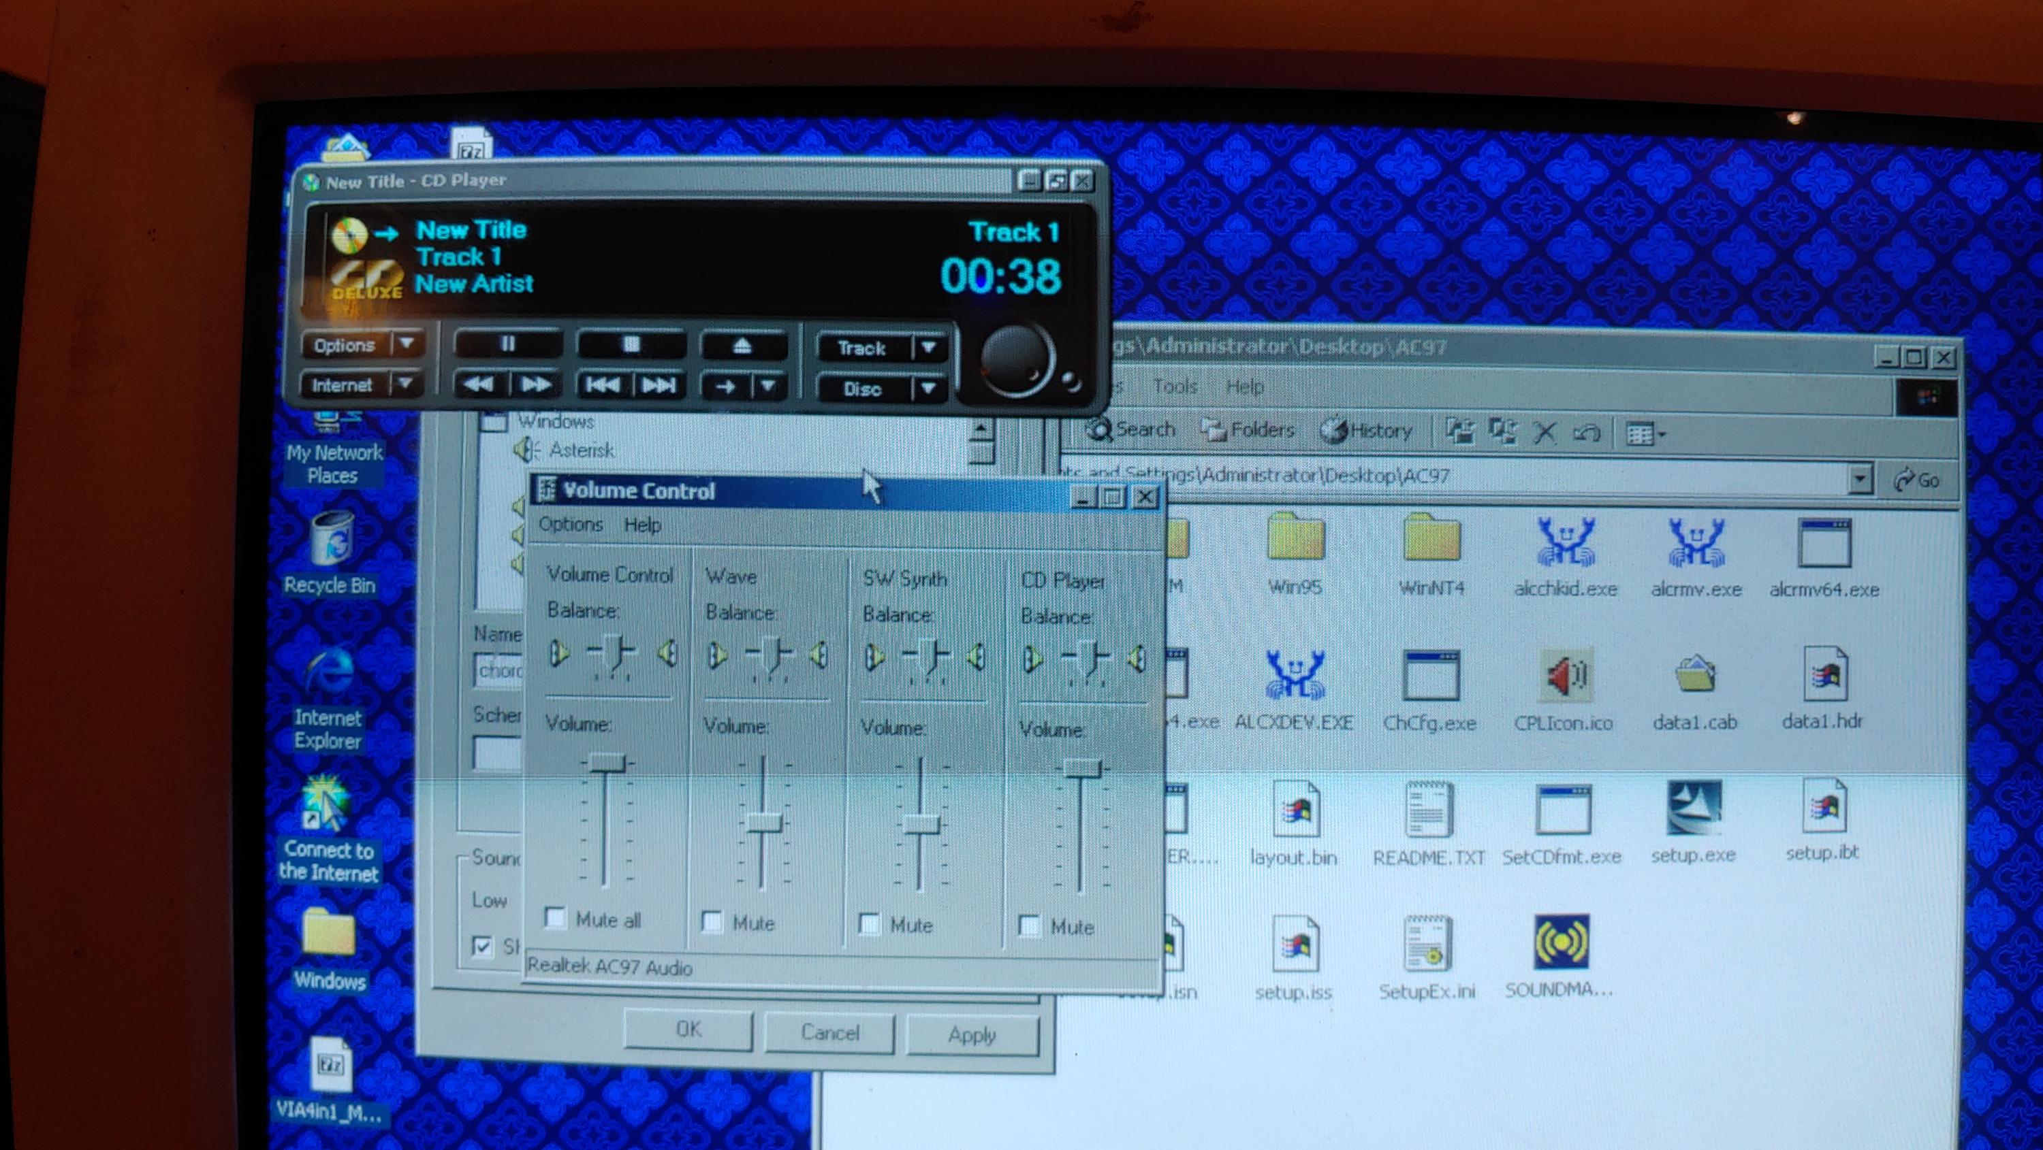Image resolution: width=2043 pixels, height=1150 pixels.
Task: Click the Apply button
Action: [x=972, y=1035]
